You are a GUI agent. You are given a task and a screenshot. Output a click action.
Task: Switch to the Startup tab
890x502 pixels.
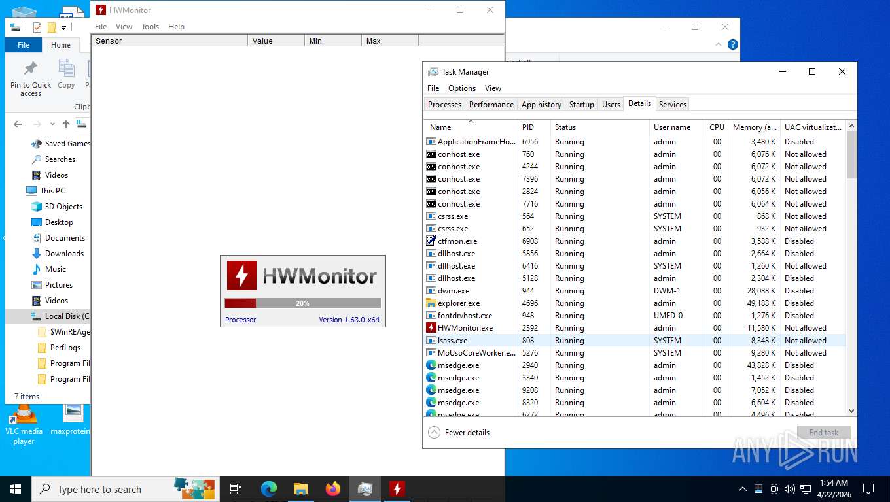coord(582,105)
